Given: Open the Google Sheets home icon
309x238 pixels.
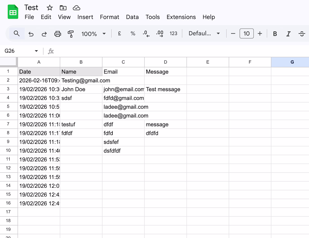Looking at the screenshot, I should click(x=13, y=12).
